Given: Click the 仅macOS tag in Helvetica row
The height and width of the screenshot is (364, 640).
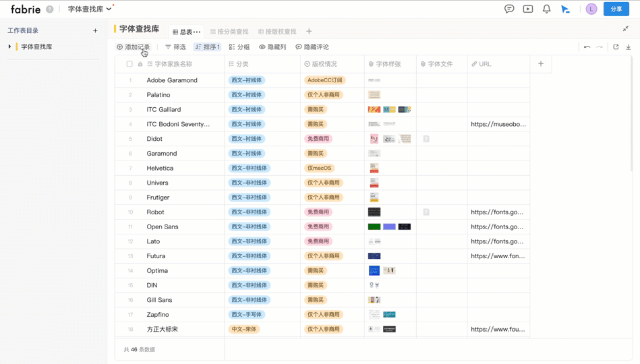Looking at the screenshot, I should coord(319,168).
